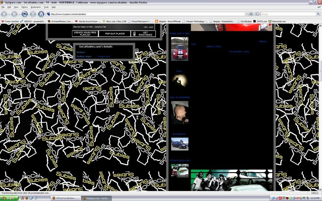The image size is (322, 201).
Task: Click the Stan friend name link
Action: [179, 71]
